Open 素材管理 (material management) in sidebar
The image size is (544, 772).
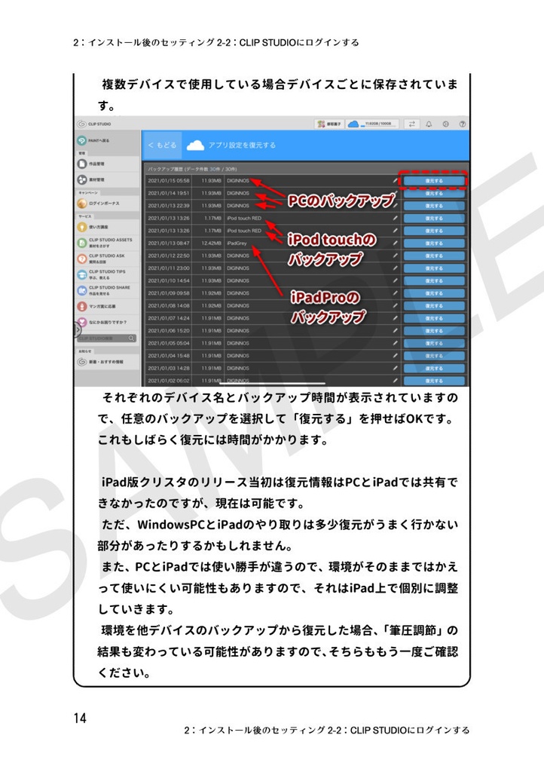click(107, 179)
